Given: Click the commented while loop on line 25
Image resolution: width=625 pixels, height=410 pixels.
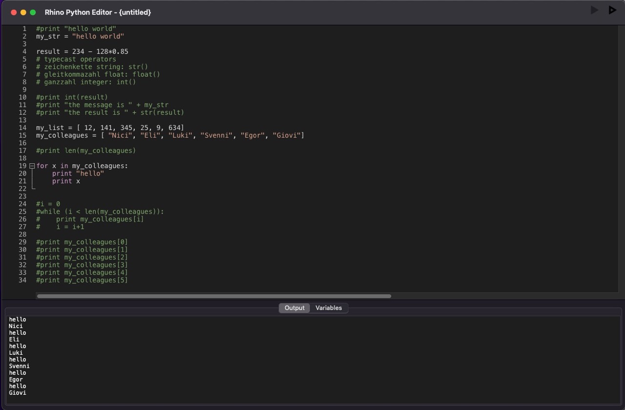Looking at the screenshot, I should click(100, 211).
